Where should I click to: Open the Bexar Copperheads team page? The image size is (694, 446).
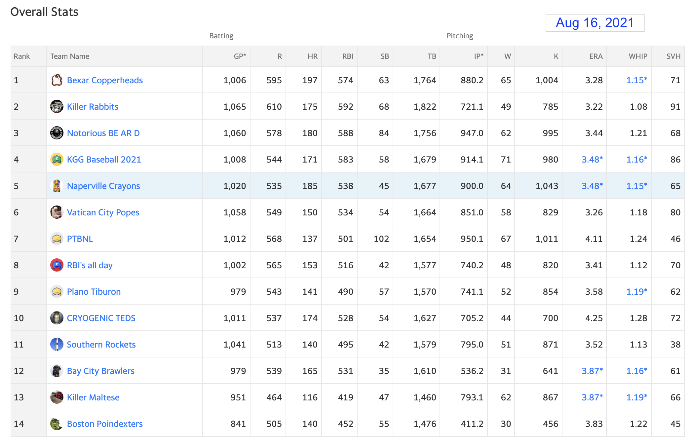click(105, 80)
